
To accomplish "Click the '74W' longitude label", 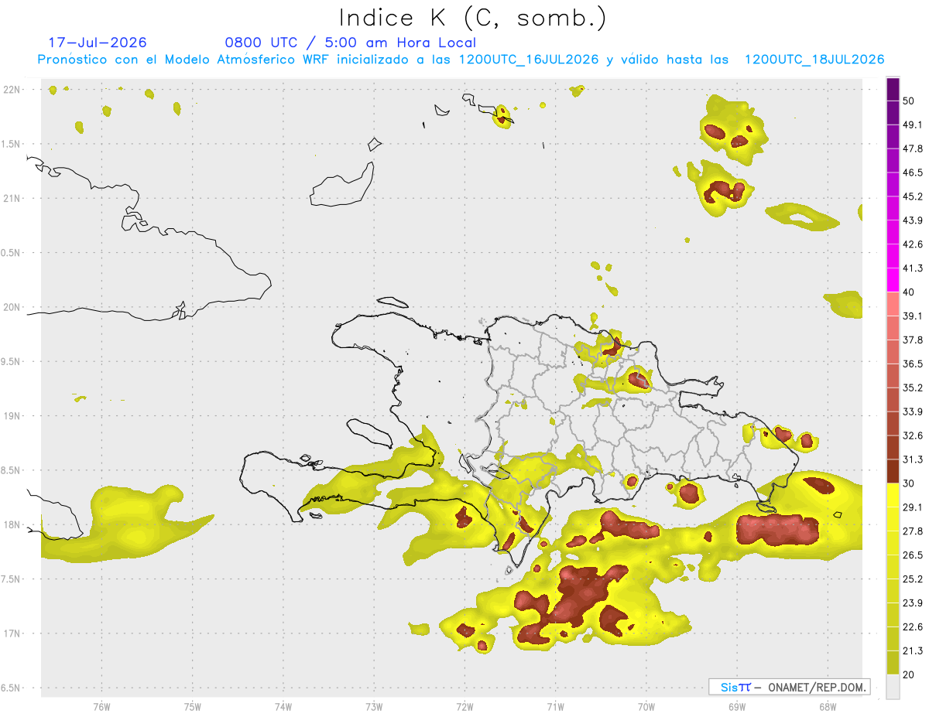I will click(x=283, y=707).
